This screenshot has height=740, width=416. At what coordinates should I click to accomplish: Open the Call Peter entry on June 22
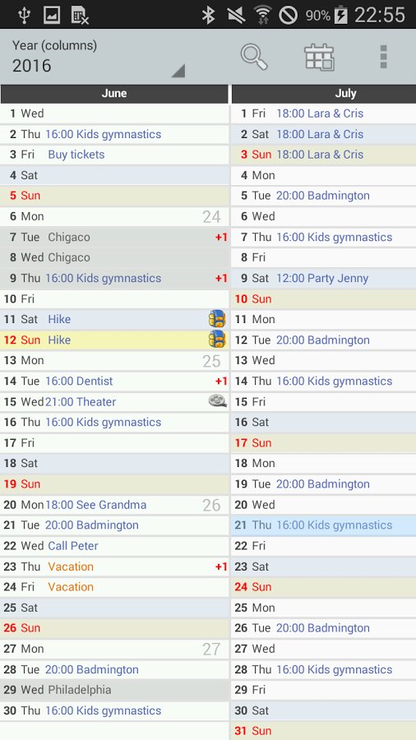pyautogui.click(x=73, y=546)
